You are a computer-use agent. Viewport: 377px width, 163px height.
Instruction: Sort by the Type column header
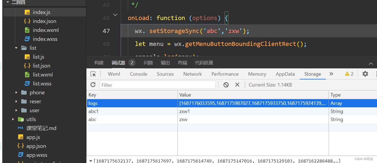pyautogui.click(x=353, y=95)
